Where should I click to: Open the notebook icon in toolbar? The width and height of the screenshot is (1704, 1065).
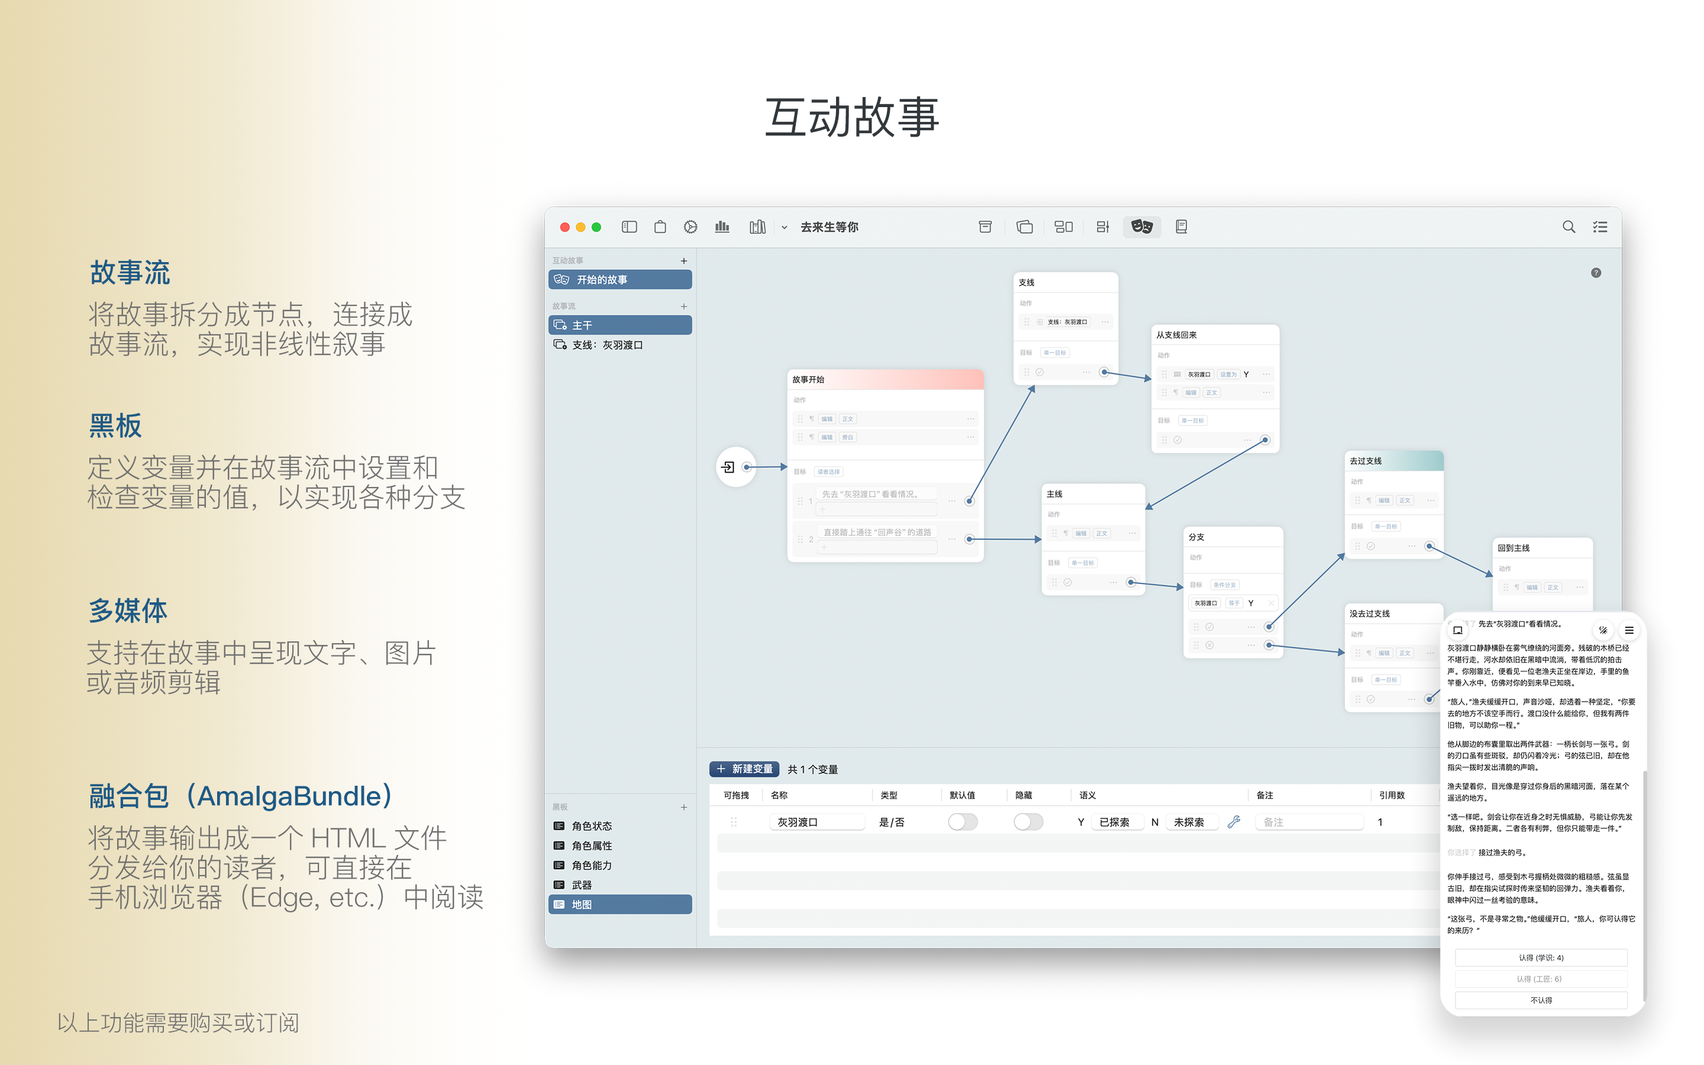point(1181,227)
